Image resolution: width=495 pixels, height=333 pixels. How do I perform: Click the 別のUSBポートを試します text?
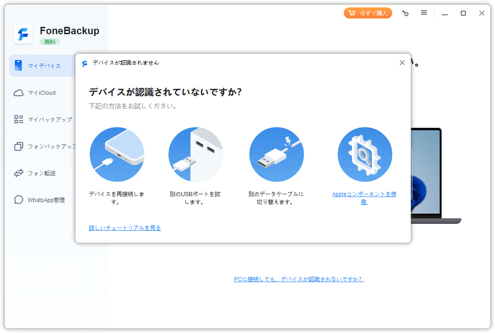[195, 198]
